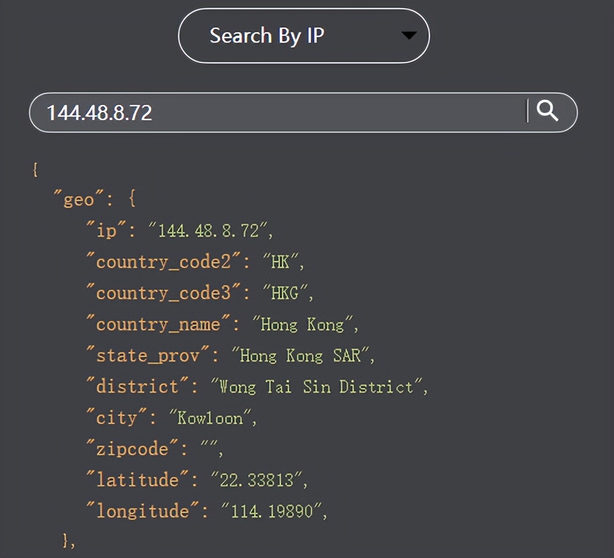Click the dropdown arrow beside Search By IP

pos(409,36)
